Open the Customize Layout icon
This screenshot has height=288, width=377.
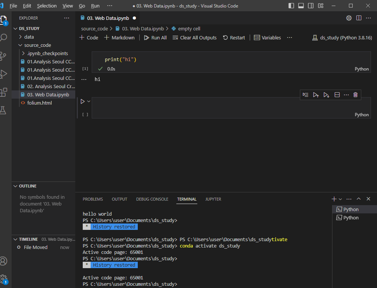[x=320, y=6]
